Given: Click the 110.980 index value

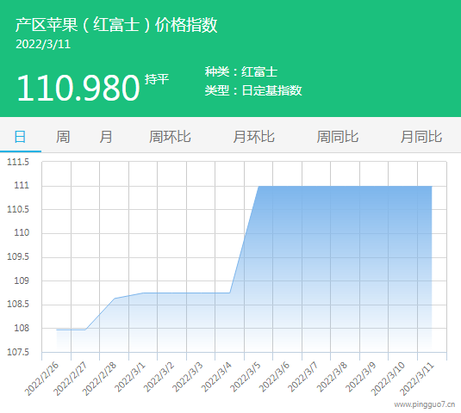Looking at the screenshot, I should click(x=78, y=88).
